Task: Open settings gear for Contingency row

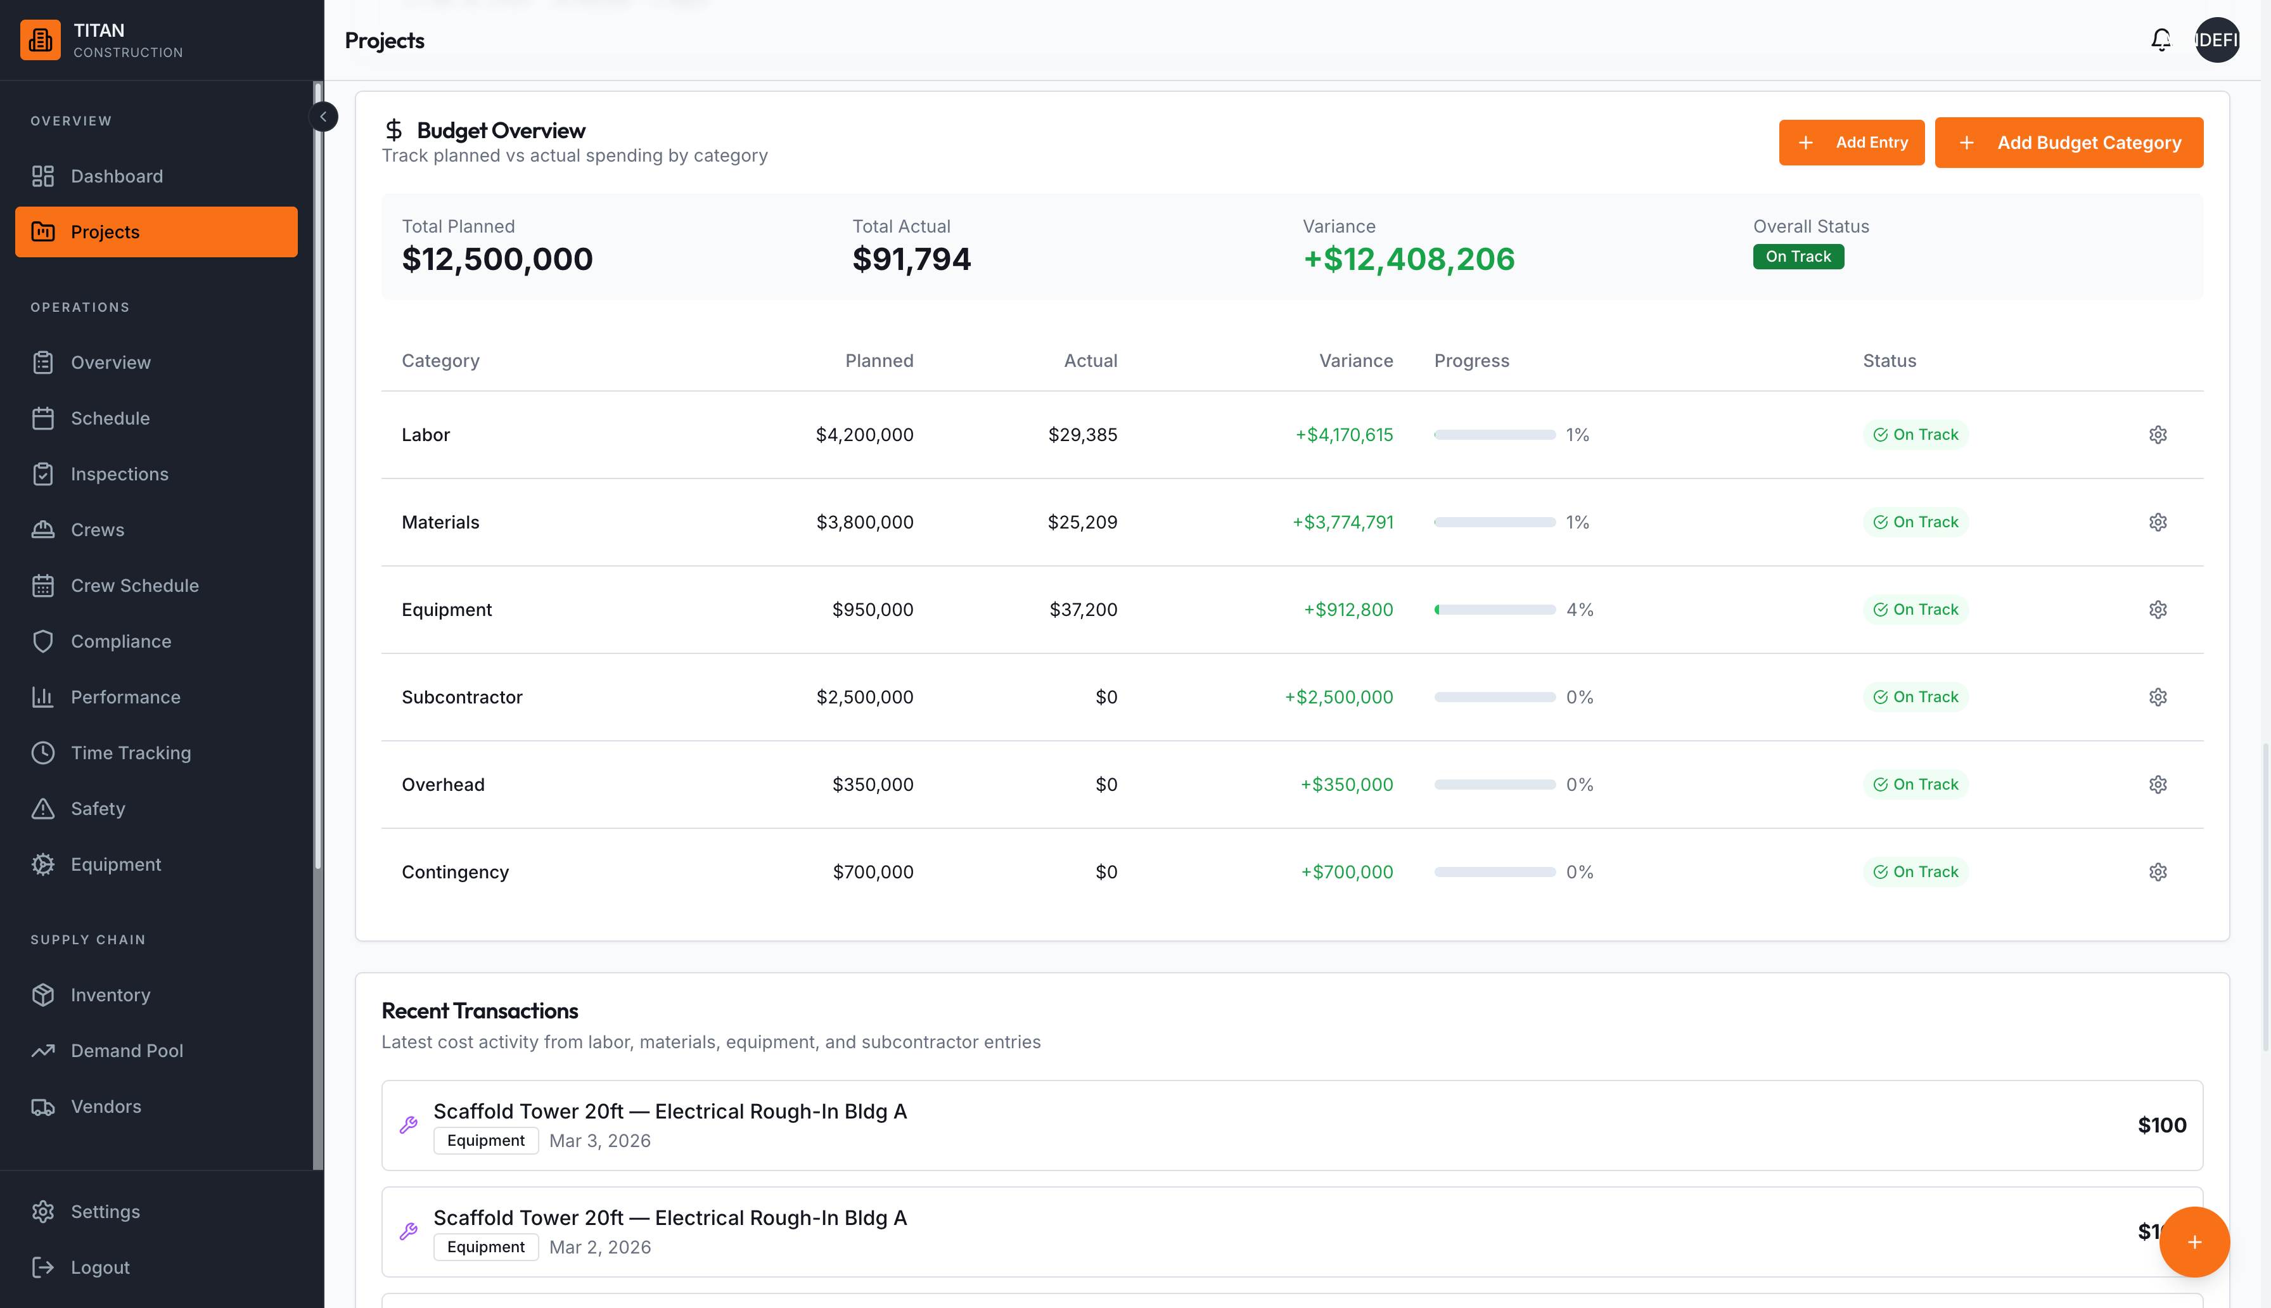Action: [x=2158, y=872]
